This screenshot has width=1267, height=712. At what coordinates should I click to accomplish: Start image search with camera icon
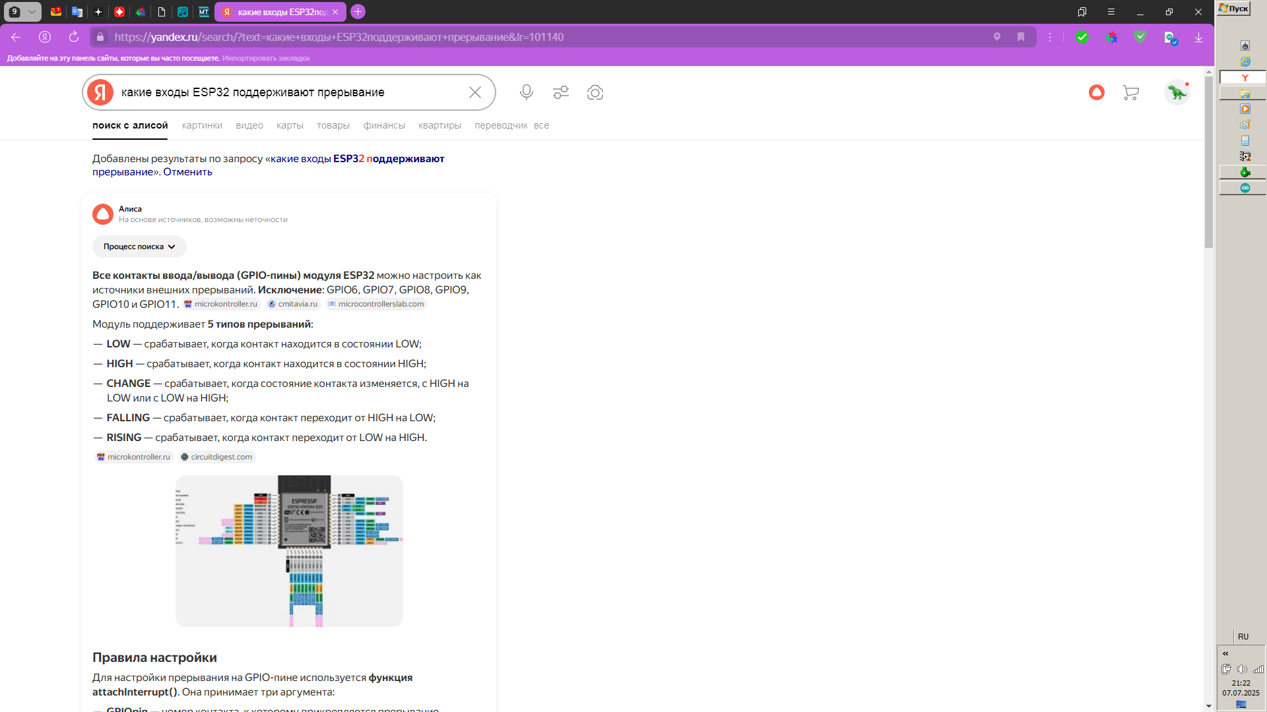pos(595,92)
